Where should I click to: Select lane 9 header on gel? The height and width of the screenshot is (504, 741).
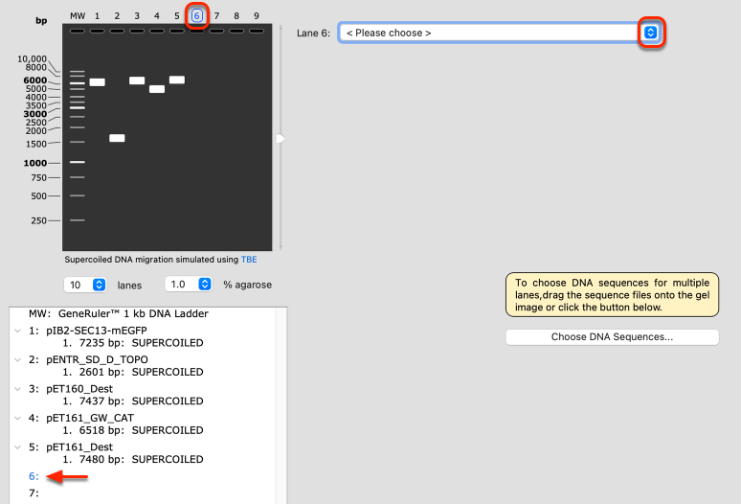(x=257, y=16)
